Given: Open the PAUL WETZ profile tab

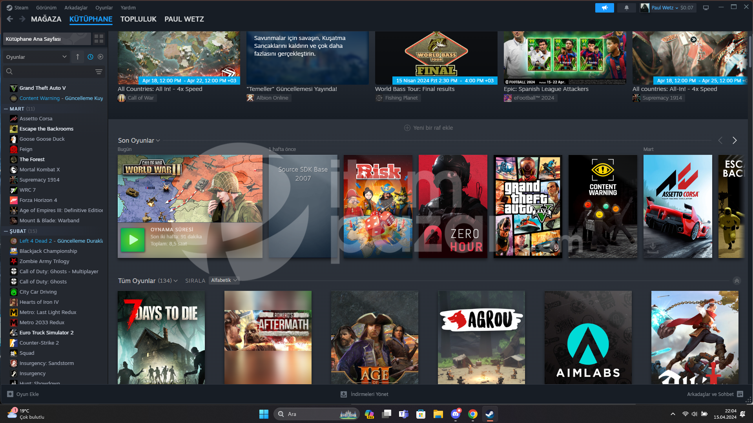Looking at the screenshot, I should pyautogui.click(x=184, y=19).
